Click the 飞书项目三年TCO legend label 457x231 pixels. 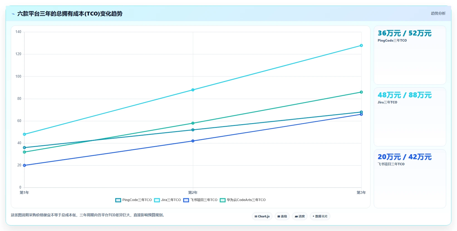(x=204, y=200)
